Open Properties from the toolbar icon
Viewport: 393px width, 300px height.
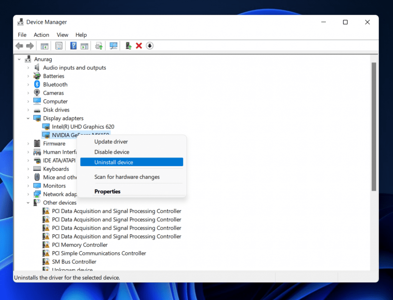click(x=59, y=46)
